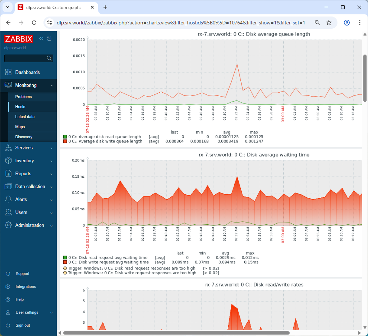Screen dimensions: 368x336
Task: Click the search magnifier icon in sidebar
Action: click(x=49, y=58)
